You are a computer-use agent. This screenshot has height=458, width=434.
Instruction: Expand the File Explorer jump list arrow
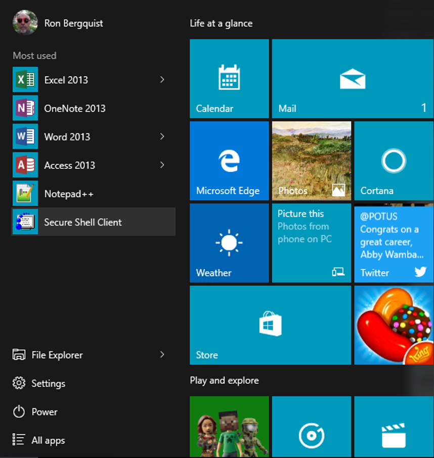point(162,355)
